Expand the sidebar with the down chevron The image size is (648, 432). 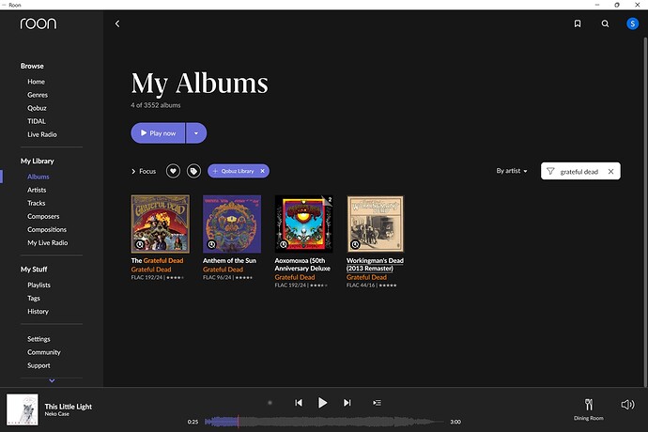52,380
